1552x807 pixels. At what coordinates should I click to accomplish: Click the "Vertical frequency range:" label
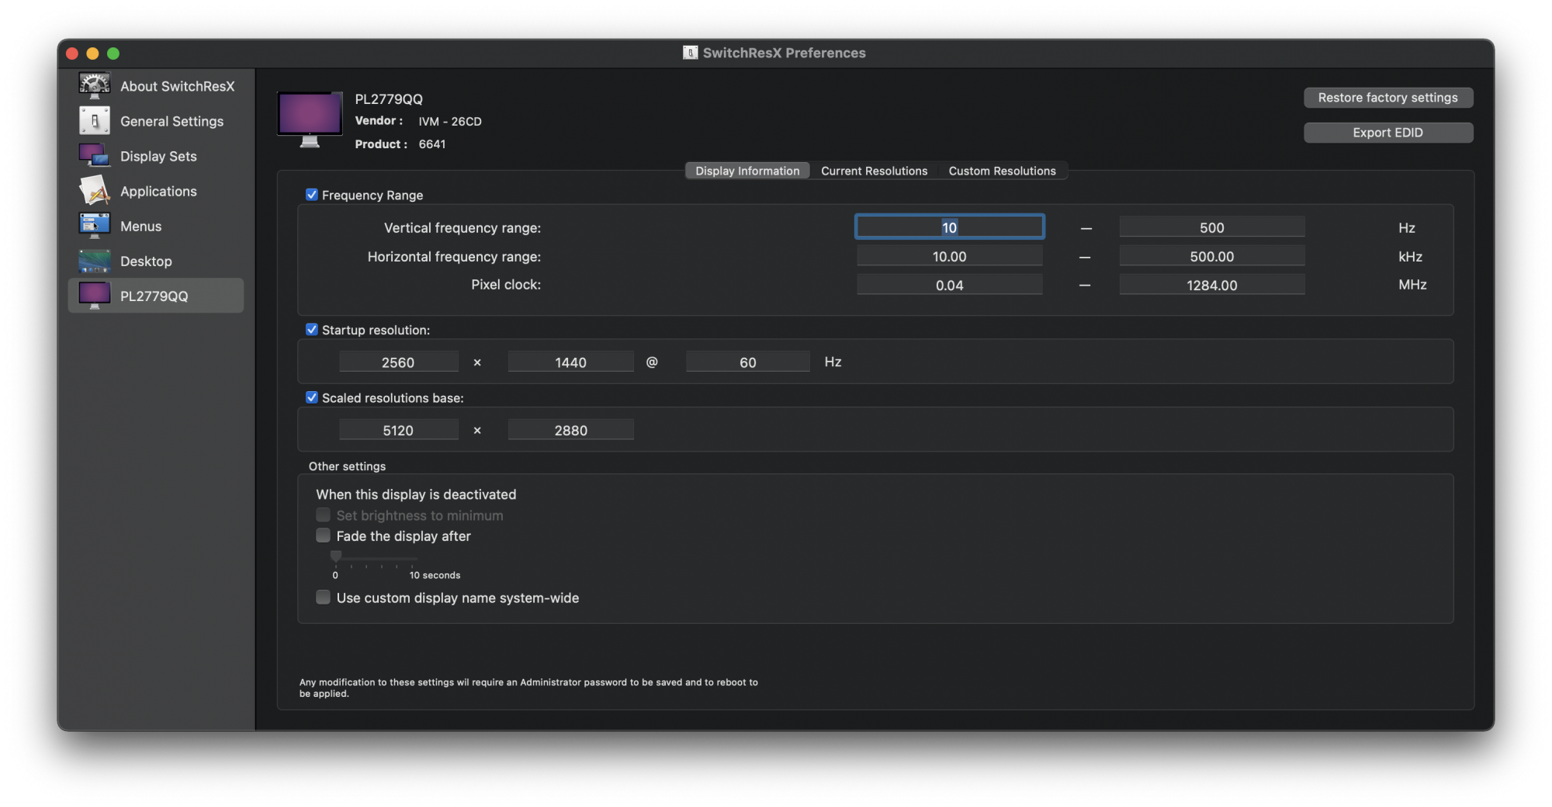click(x=462, y=227)
